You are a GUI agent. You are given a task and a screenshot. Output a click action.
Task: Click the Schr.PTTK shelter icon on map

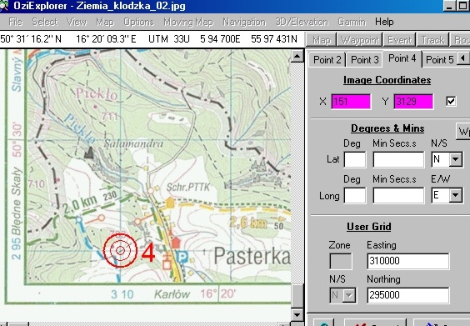pos(170,203)
